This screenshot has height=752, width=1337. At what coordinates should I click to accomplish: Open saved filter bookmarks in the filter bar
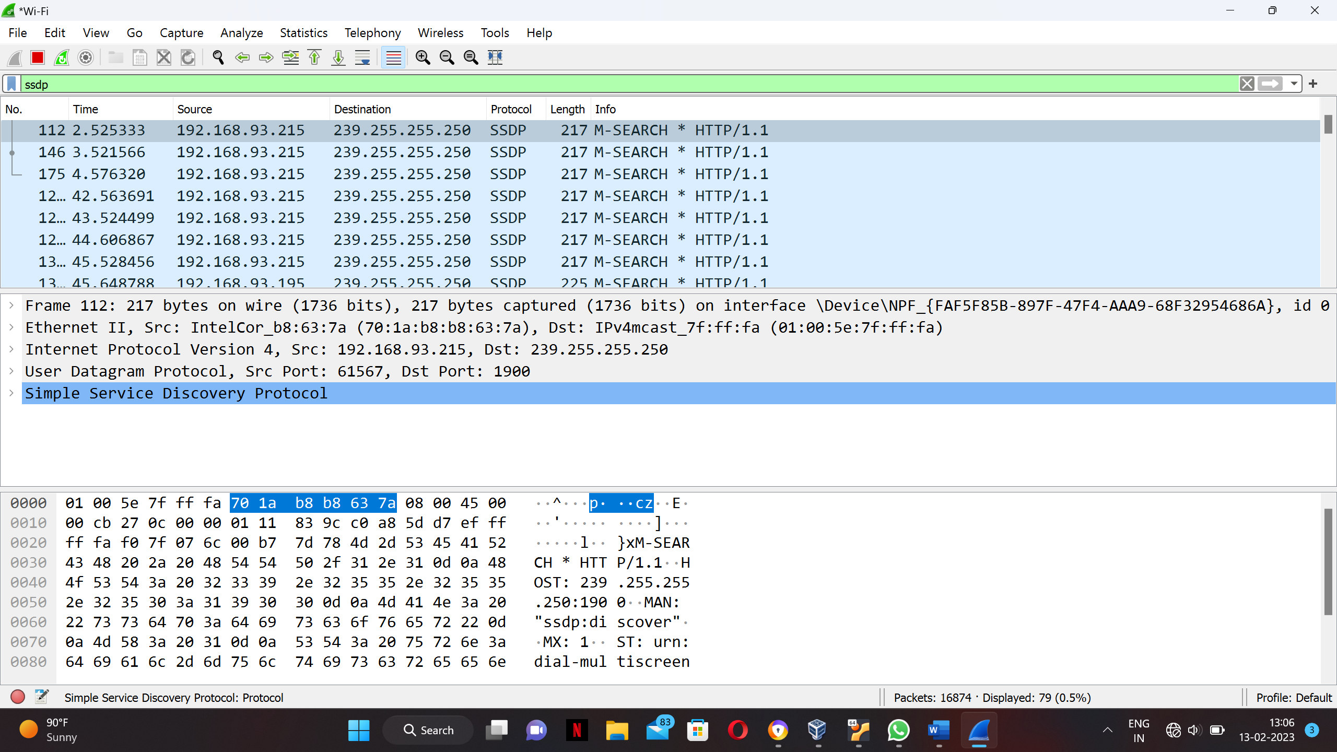10,84
